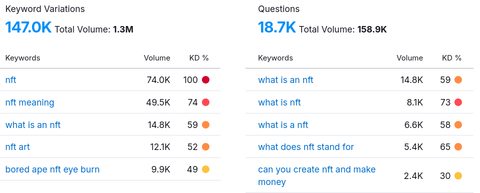The height and width of the screenshot is (193, 480).
Task: Click the dark red difficulty dot beside KD 100
Action: [206, 80]
